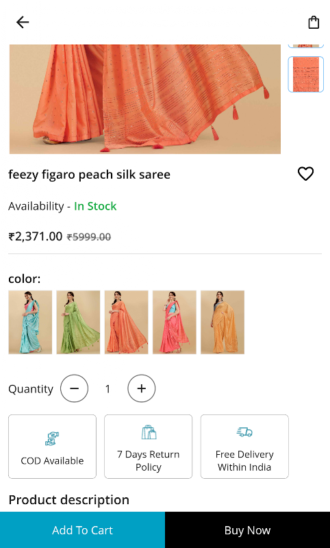
Task: Open the main peach saree product image
Action: tap(145, 99)
